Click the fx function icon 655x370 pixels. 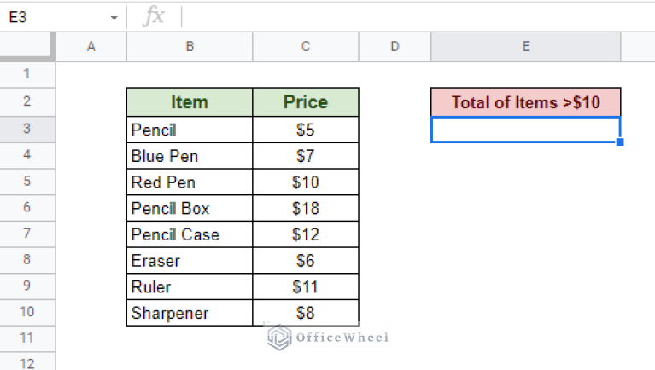tap(154, 17)
